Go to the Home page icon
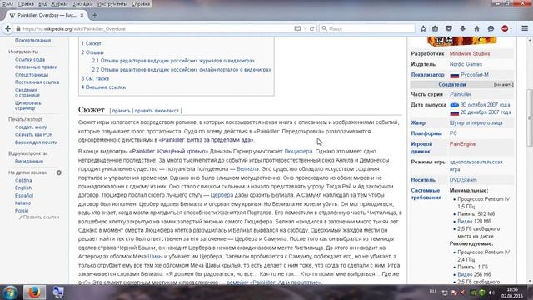The height and width of the screenshot is (300, 533). point(476,28)
